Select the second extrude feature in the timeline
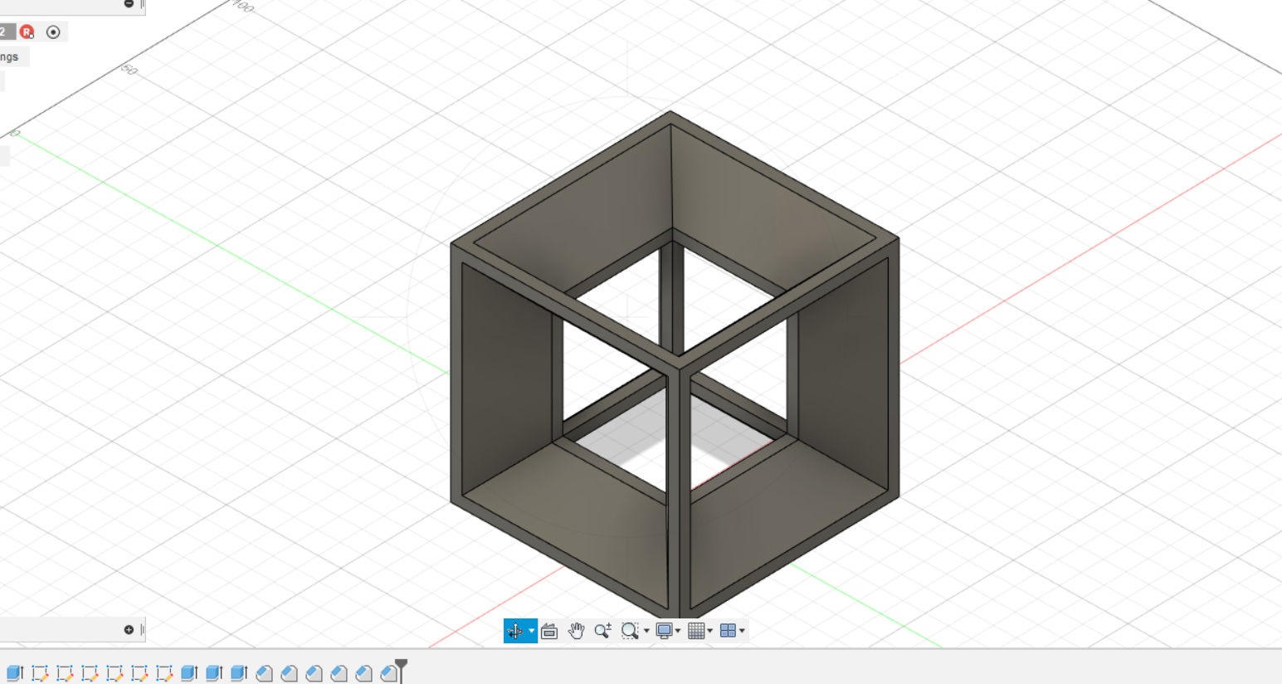Screen dimensions: 1282x684 [189, 673]
